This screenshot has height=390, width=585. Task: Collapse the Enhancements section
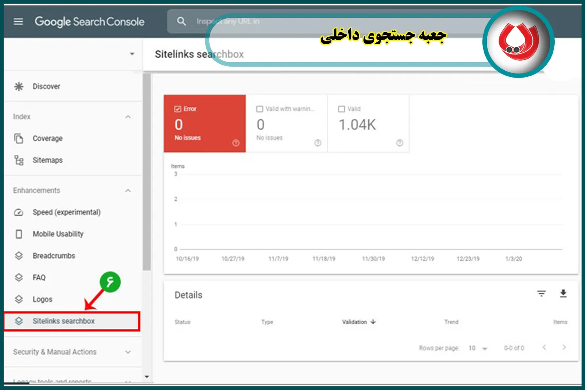coord(128,191)
